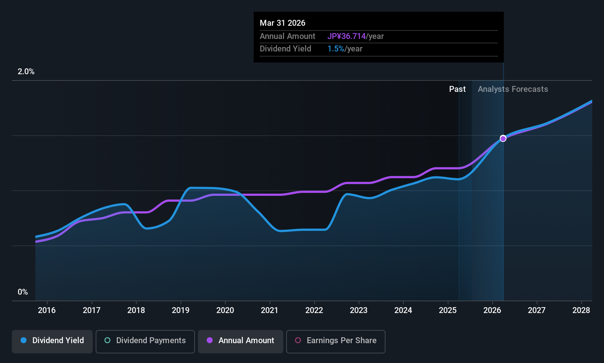The image size is (604, 363).
Task: Click the 2023 x-axis label
Action: click(359, 310)
